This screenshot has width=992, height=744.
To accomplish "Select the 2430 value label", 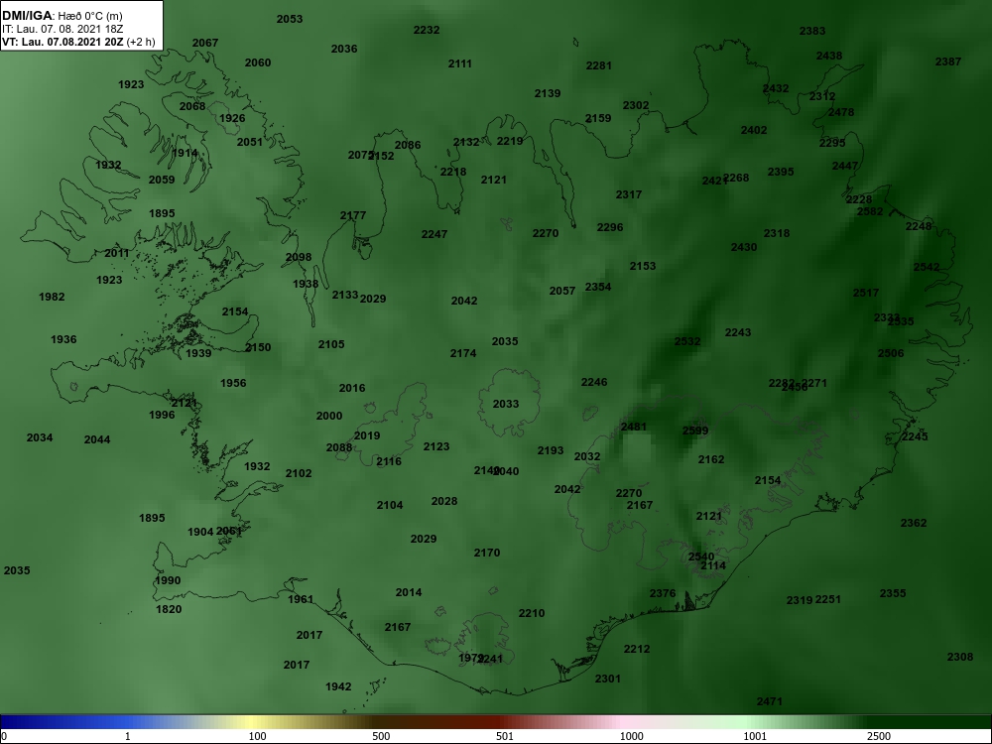I will (x=744, y=247).
